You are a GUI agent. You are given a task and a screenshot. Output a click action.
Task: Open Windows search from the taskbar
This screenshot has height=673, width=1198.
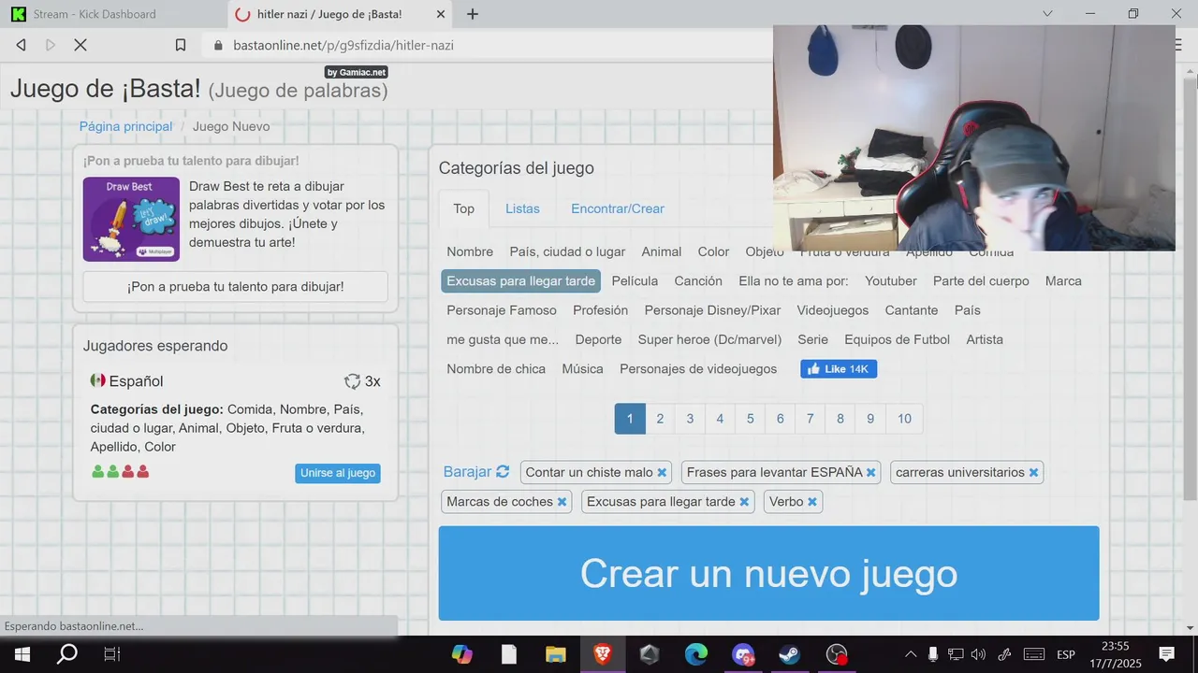click(x=67, y=654)
